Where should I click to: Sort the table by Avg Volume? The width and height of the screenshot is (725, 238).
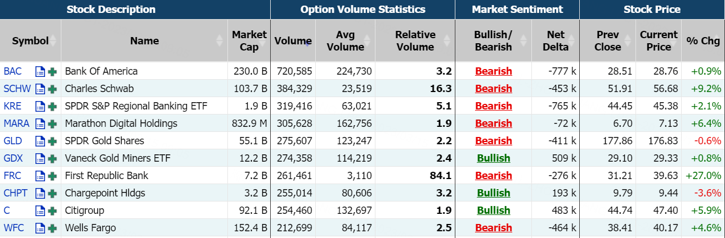coord(345,40)
